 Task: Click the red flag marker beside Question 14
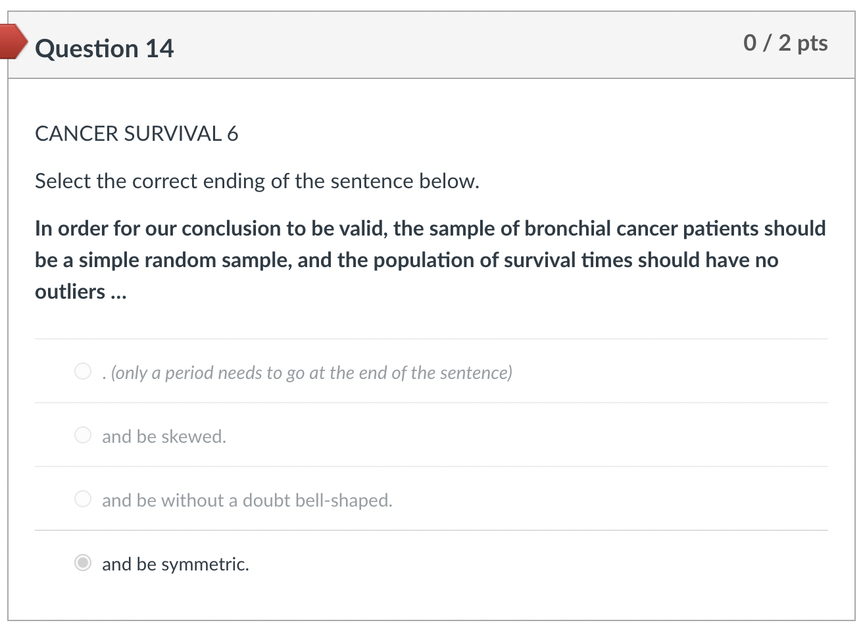point(13,41)
